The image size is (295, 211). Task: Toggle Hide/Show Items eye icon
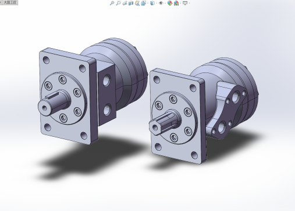[x=161, y=3]
